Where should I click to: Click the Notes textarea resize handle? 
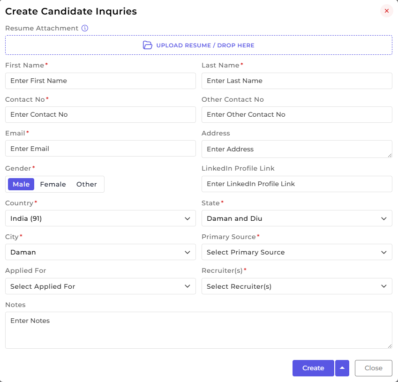click(x=390, y=346)
